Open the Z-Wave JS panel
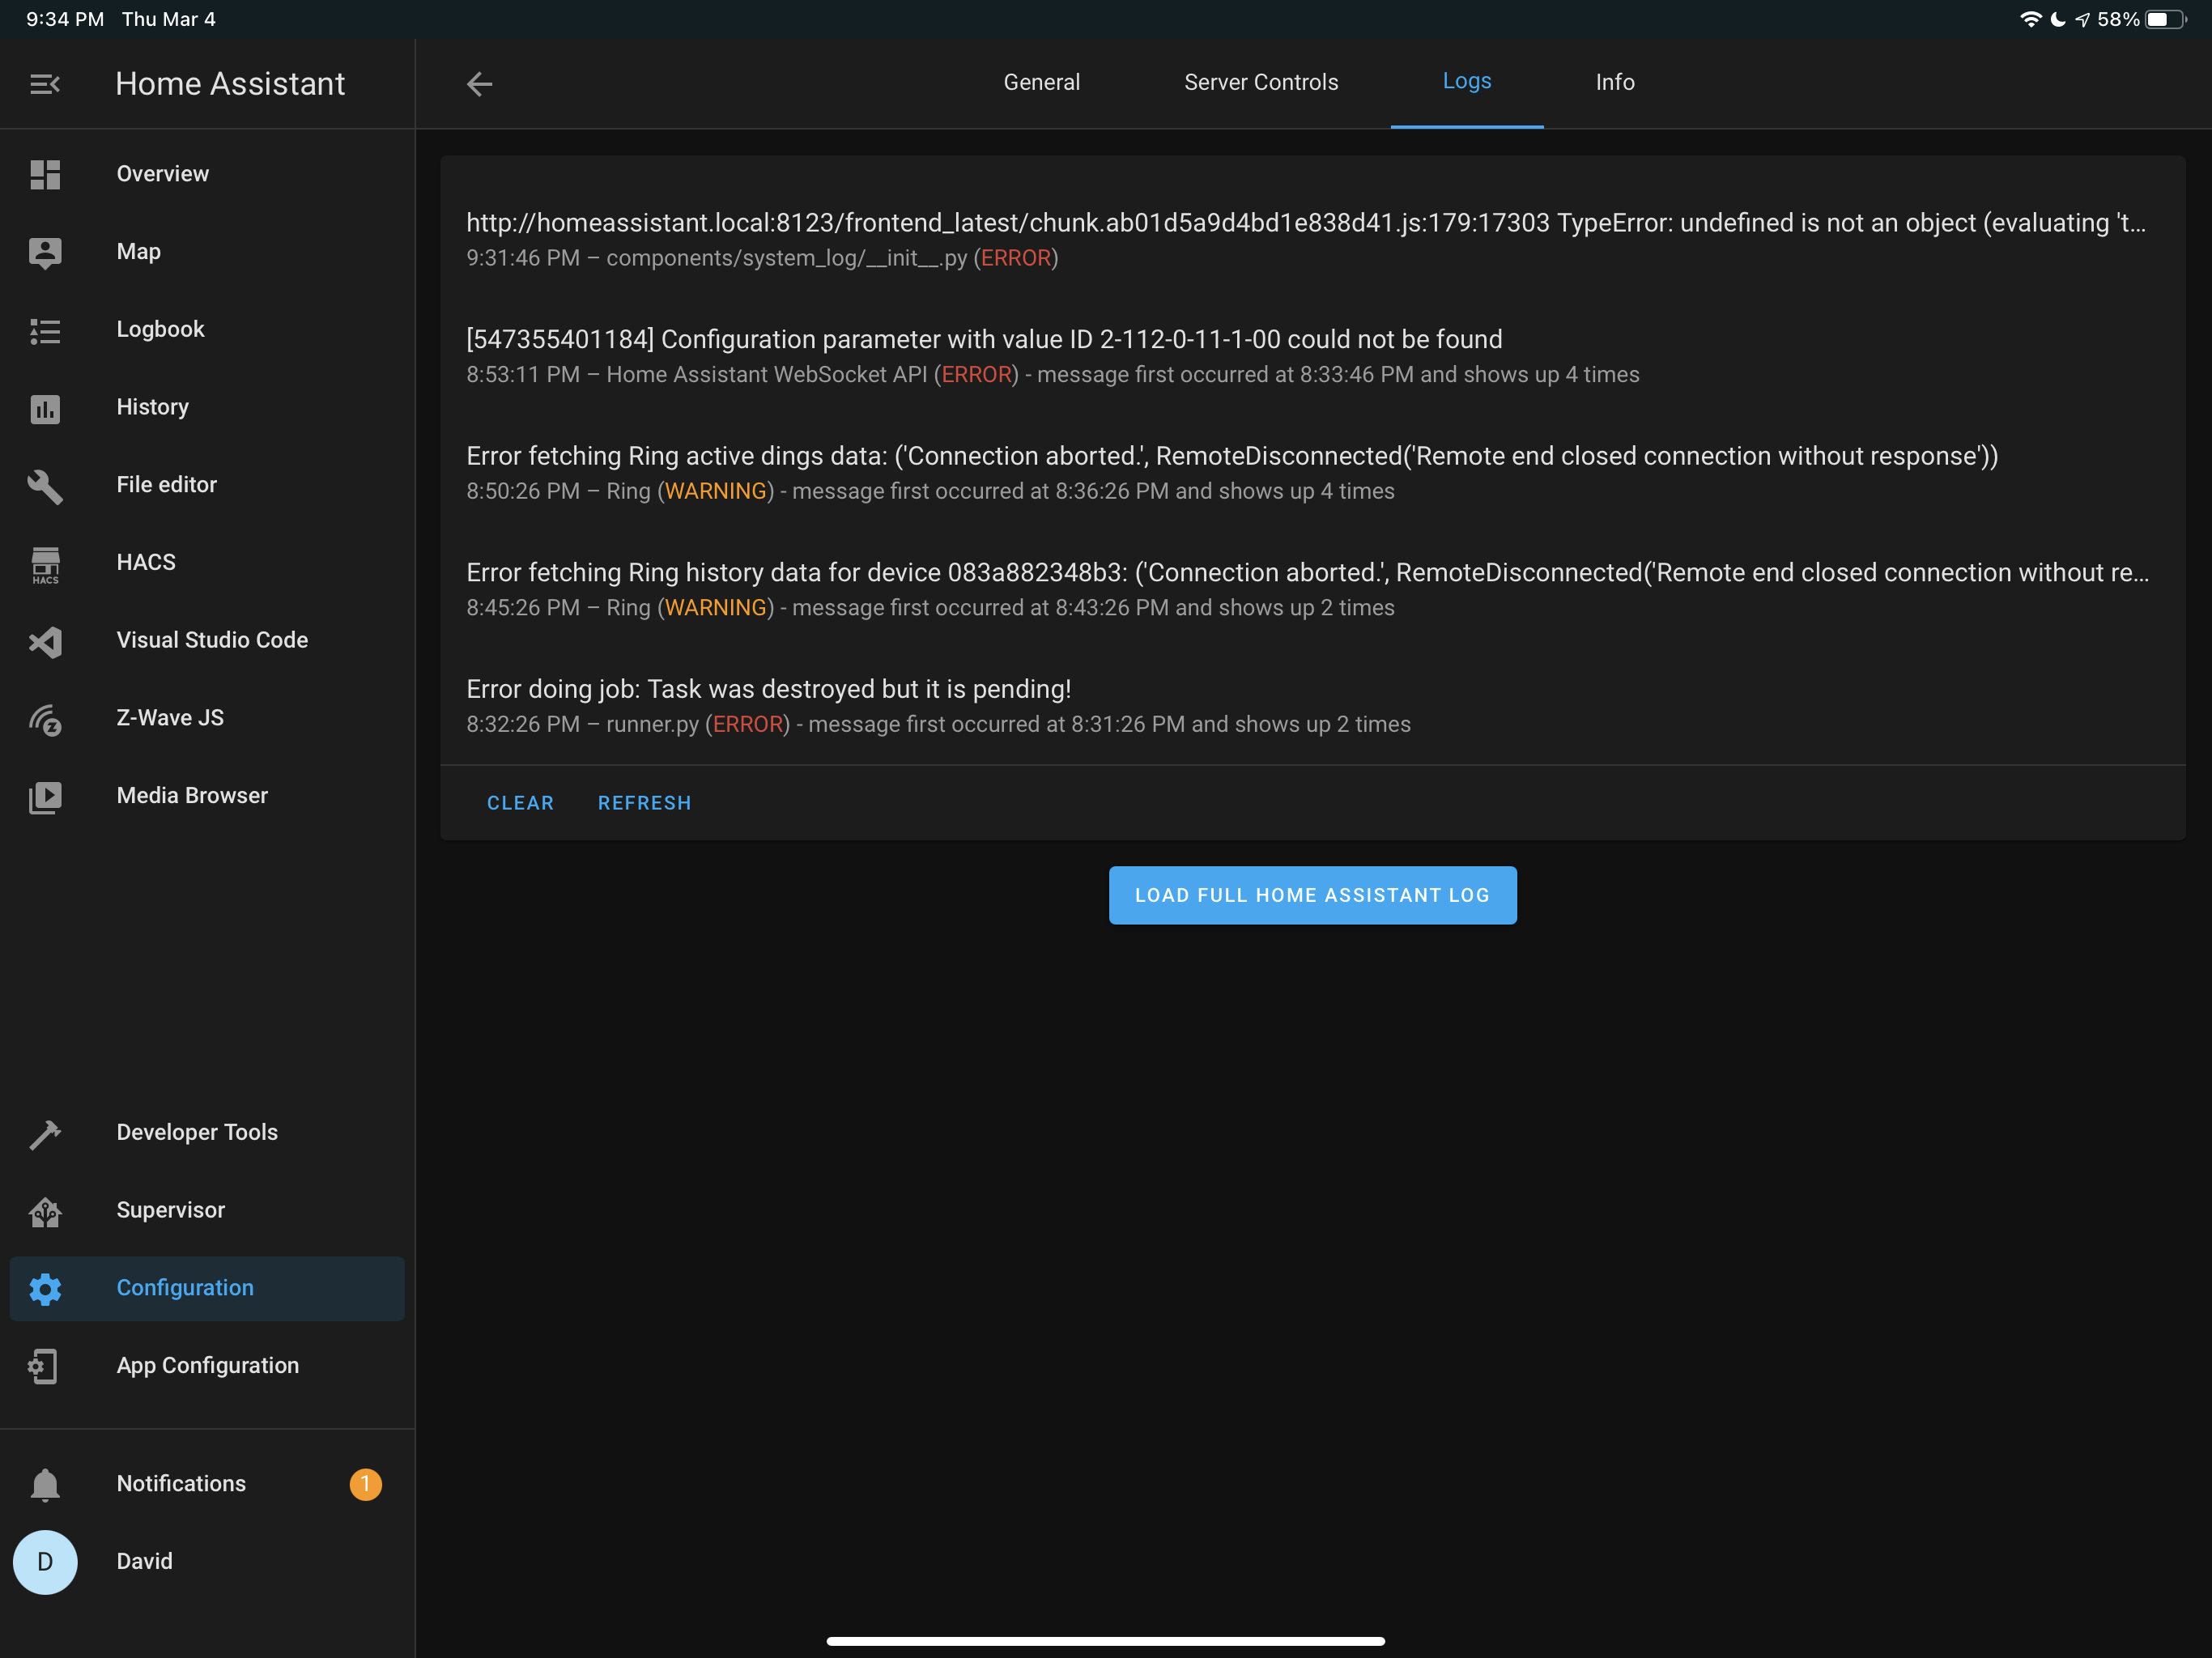 [x=170, y=717]
